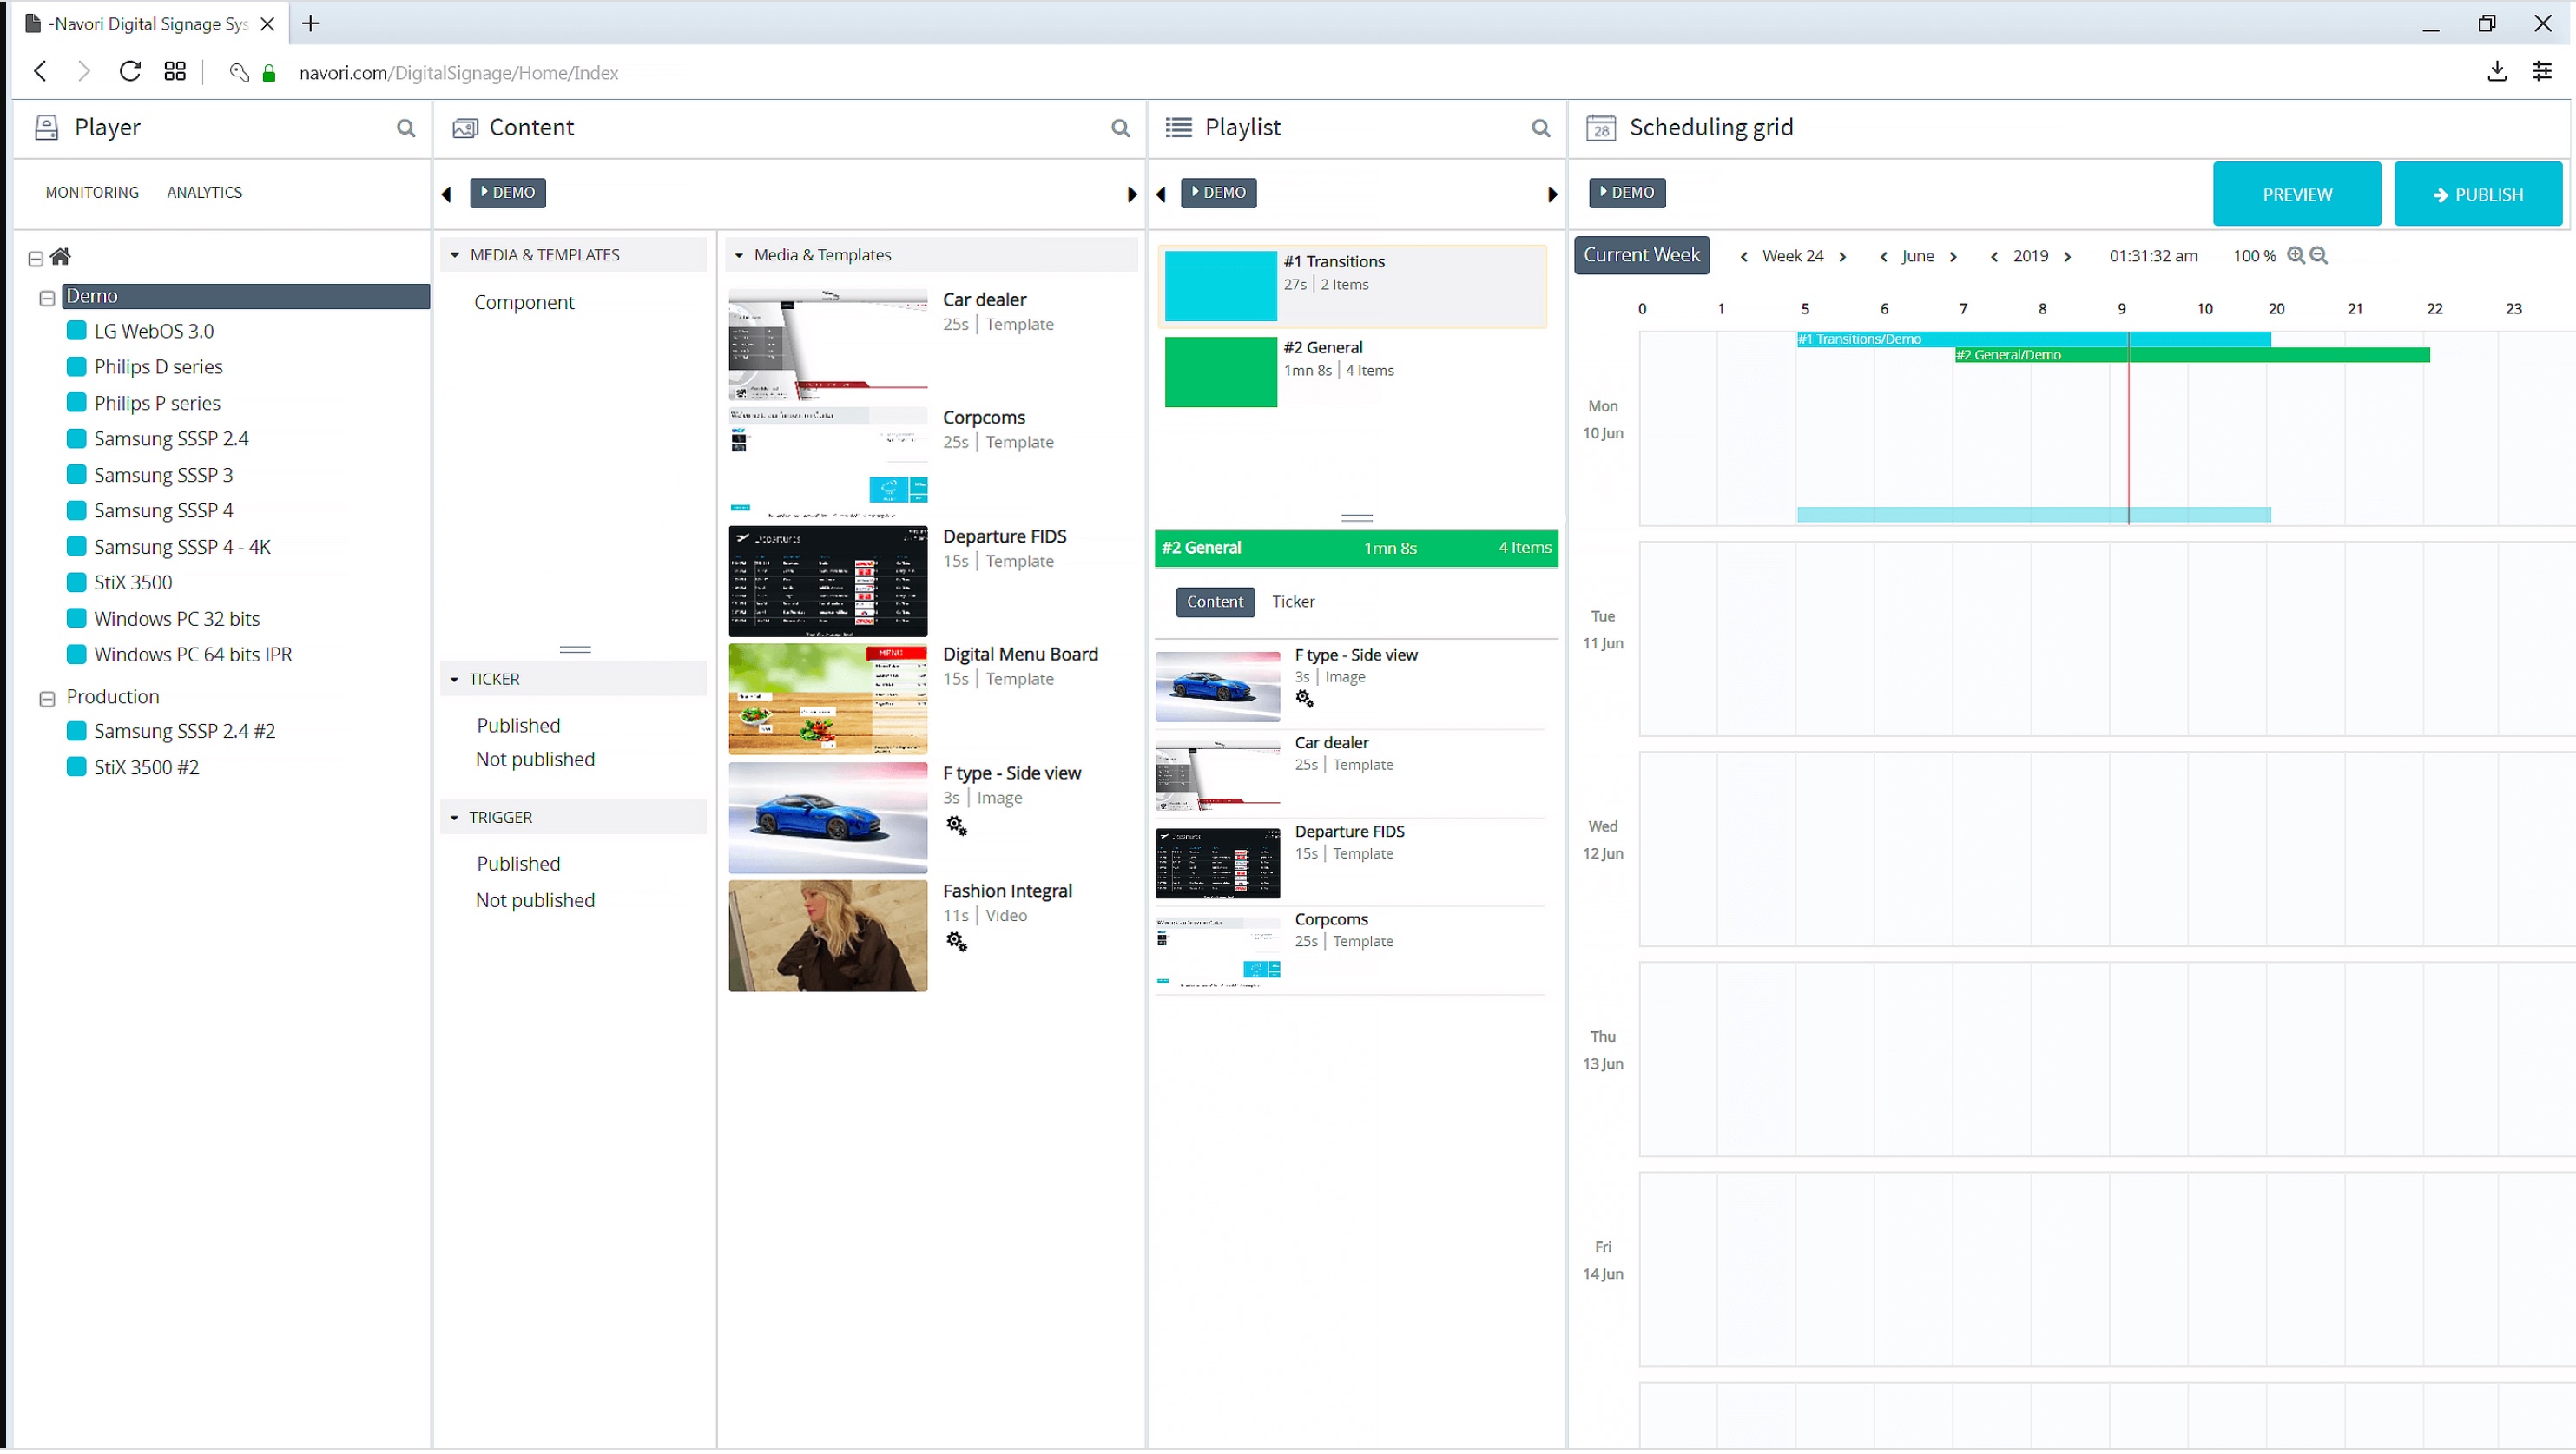
Task: Toggle the Samsung SSSP 3 player square
Action: click(76, 475)
